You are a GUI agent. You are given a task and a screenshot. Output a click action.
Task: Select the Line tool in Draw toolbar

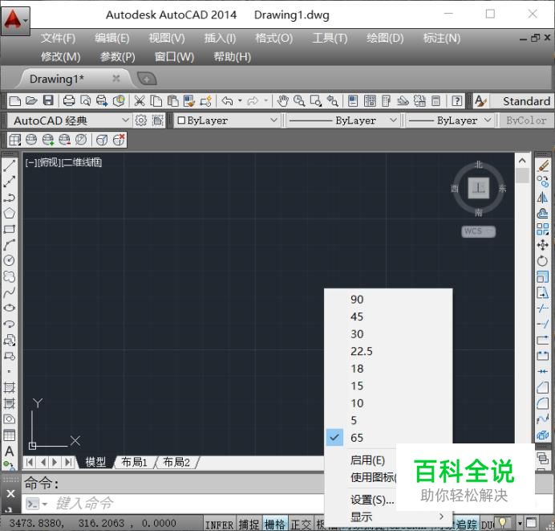point(9,165)
